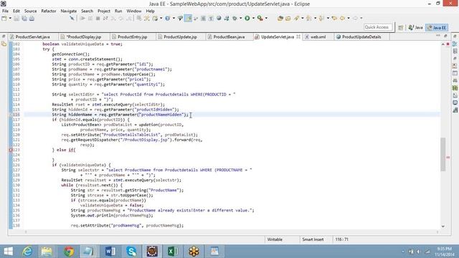Open Skype from taskbar
Viewport: 459px width, 258px height.
pos(131,252)
